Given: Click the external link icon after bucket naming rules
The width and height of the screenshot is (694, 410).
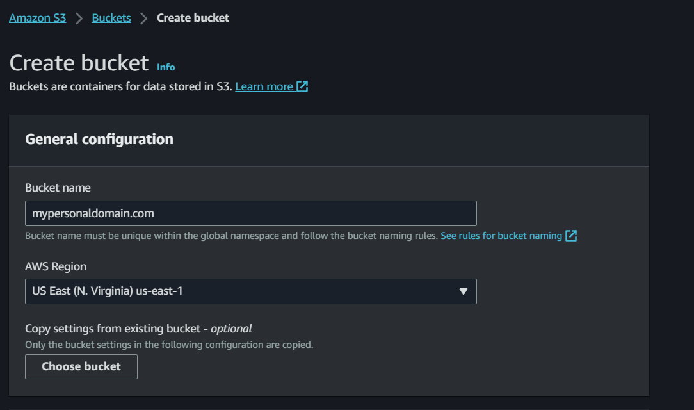Looking at the screenshot, I should (x=572, y=235).
